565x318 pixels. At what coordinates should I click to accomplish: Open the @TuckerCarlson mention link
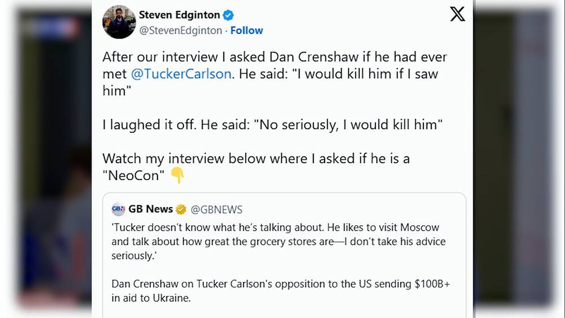(x=181, y=74)
